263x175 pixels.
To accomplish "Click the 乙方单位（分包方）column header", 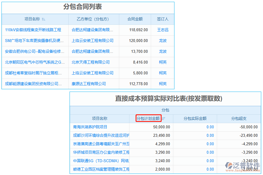I will [93, 19].
